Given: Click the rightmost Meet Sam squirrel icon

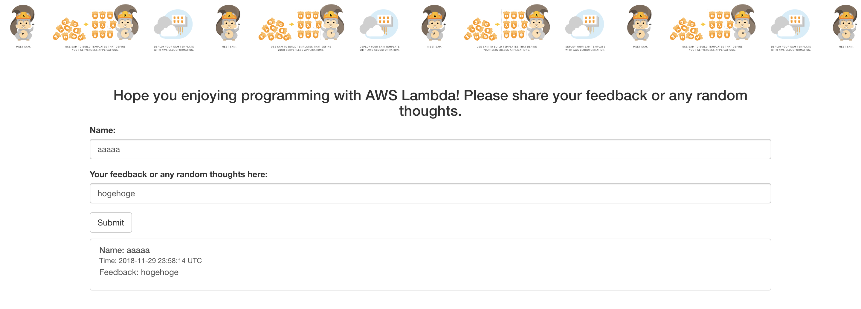Looking at the screenshot, I should [x=846, y=23].
